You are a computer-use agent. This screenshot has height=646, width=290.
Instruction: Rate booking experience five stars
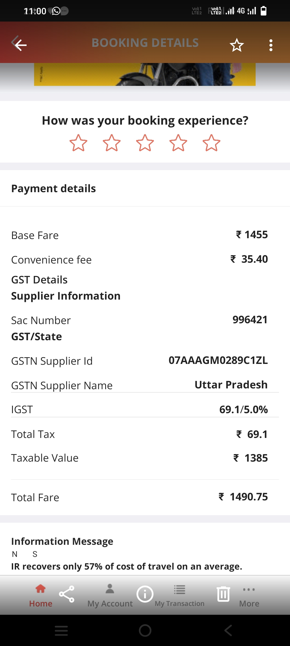point(212,143)
